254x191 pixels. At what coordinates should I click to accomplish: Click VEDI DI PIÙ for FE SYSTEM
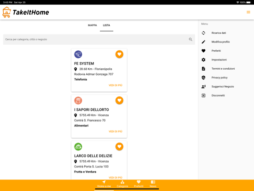[115, 85]
